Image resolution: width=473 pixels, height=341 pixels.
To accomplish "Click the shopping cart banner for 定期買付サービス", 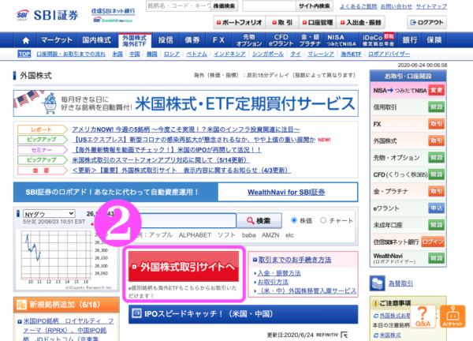I will tap(186, 103).
